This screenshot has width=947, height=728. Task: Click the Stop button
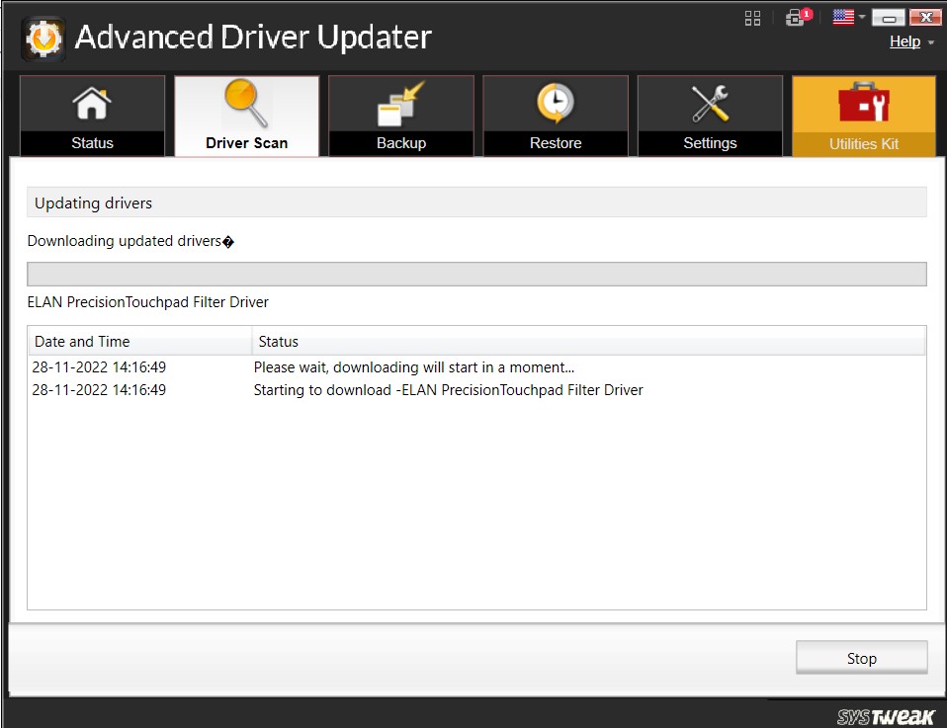[860, 658]
